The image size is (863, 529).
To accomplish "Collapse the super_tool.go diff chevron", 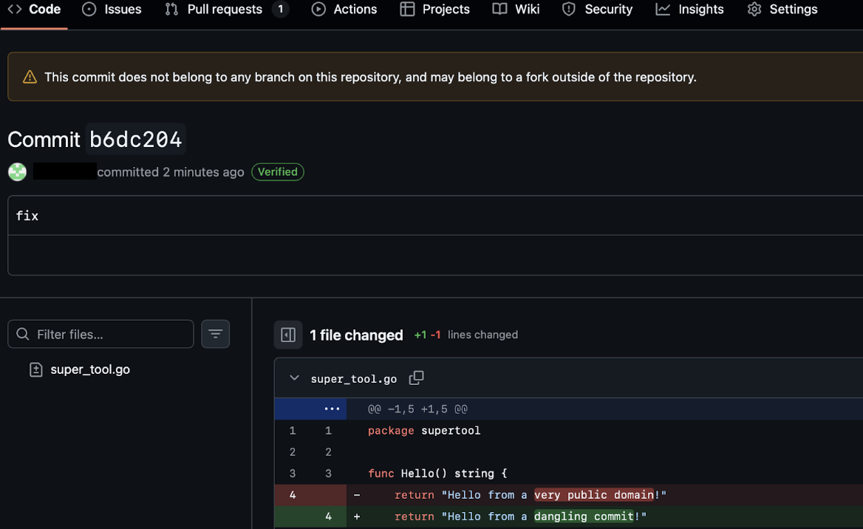I will [x=293, y=378].
